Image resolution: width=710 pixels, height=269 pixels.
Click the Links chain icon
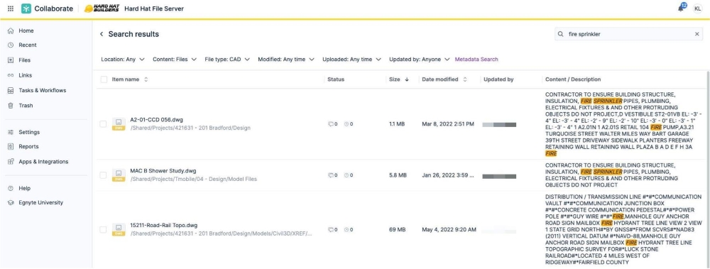point(11,75)
